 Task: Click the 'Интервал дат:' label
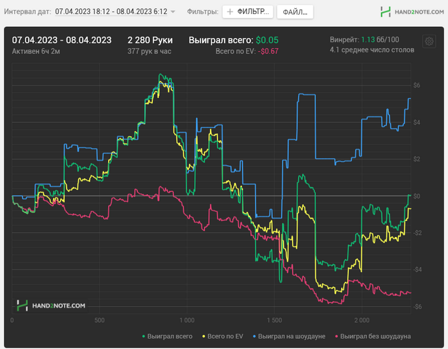pos(28,12)
